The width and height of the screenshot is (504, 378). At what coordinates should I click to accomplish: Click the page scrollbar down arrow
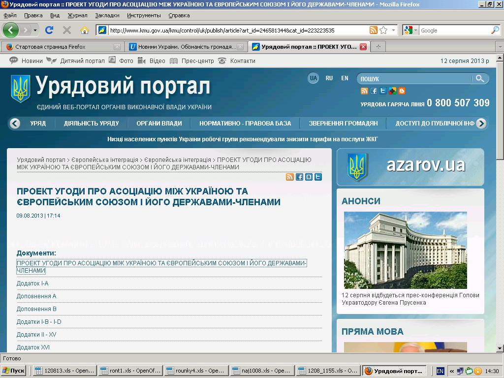[x=500, y=348]
